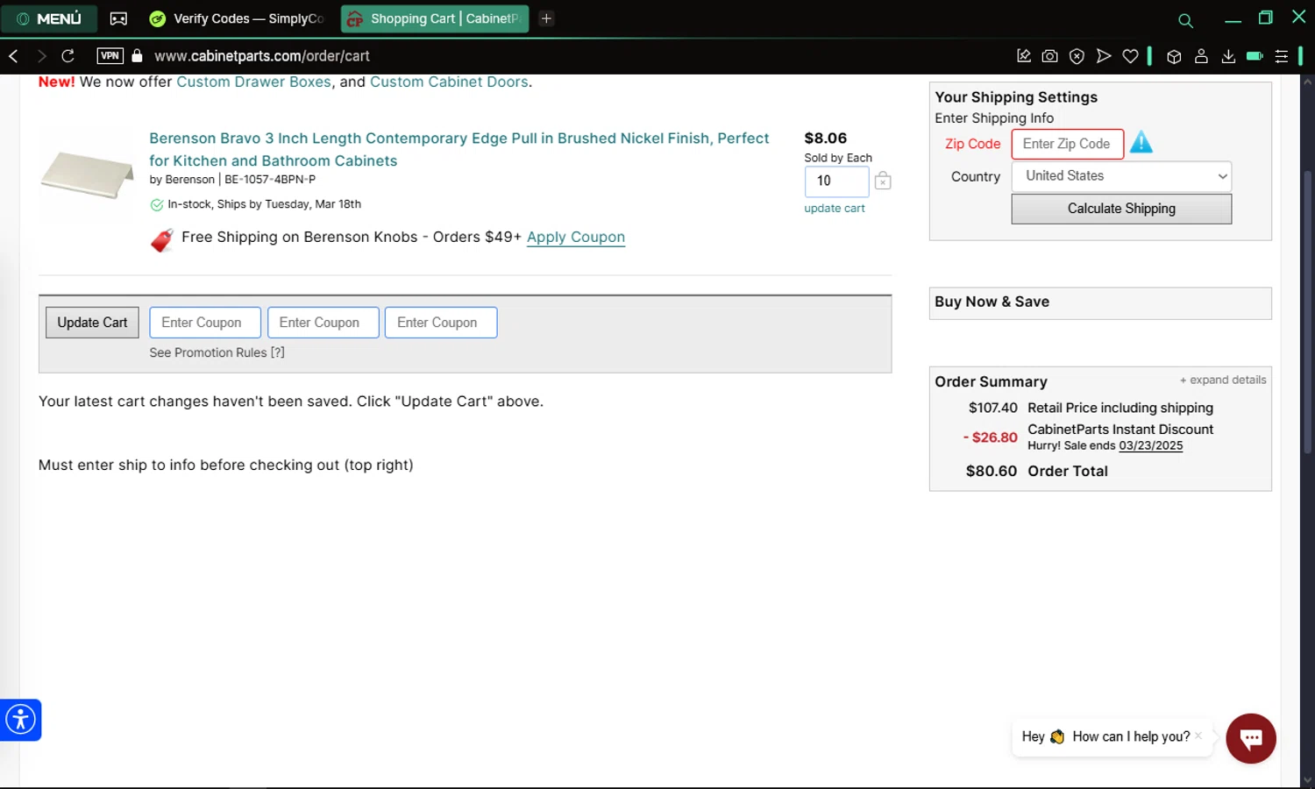
Task: Open the ad blocker shield icon
Action: [x=1077, y=56]
